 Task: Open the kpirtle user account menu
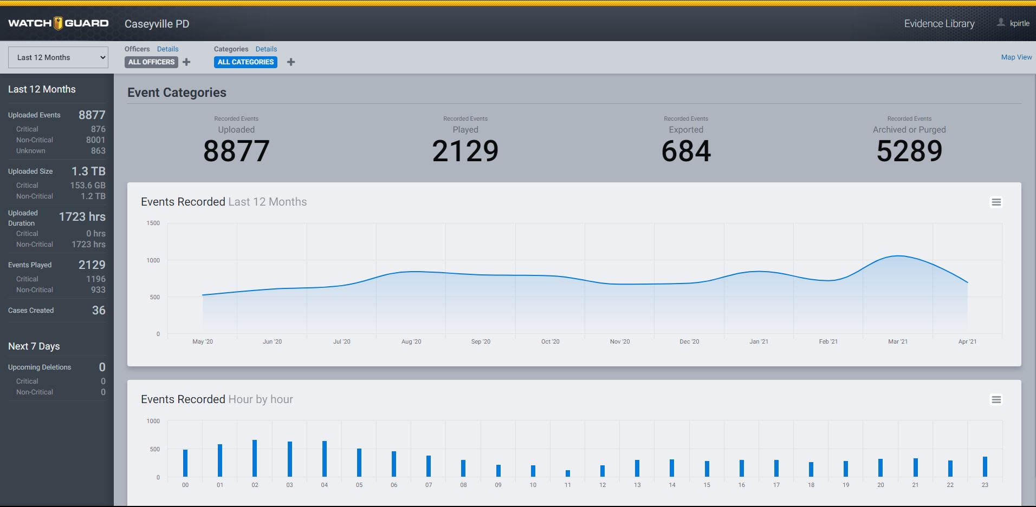click(1019, 23)
